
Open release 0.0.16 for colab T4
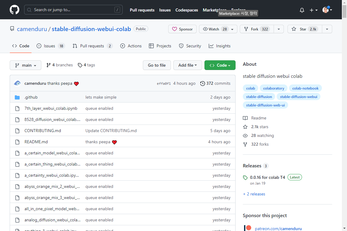pos(268,177)
